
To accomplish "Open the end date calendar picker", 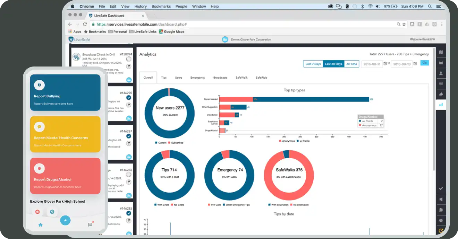I will (415, 64).
